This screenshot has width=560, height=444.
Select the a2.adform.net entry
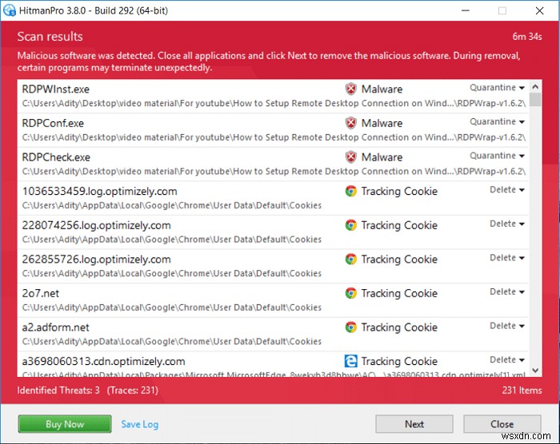(56, 327)
